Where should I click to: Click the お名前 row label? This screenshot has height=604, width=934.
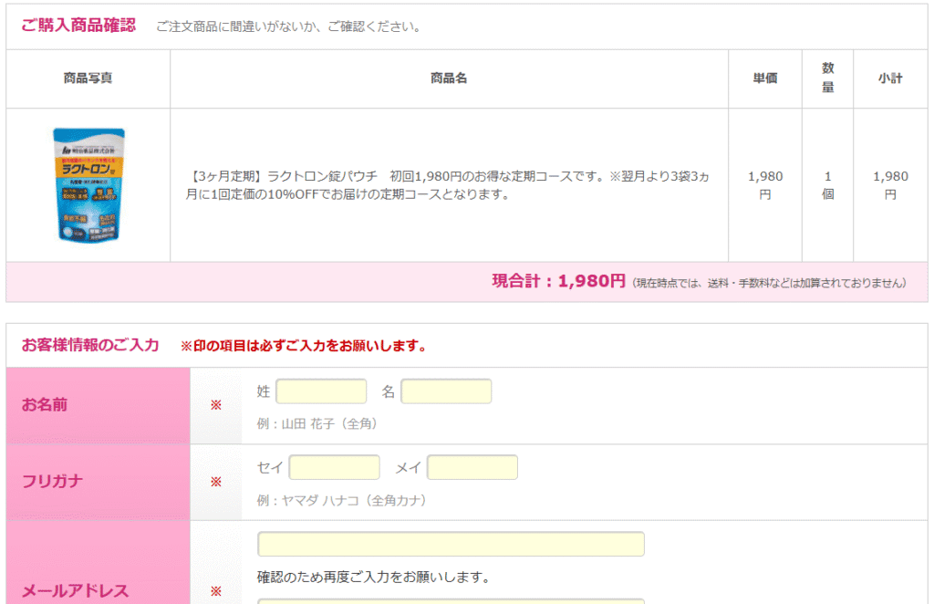pos(45,405)
